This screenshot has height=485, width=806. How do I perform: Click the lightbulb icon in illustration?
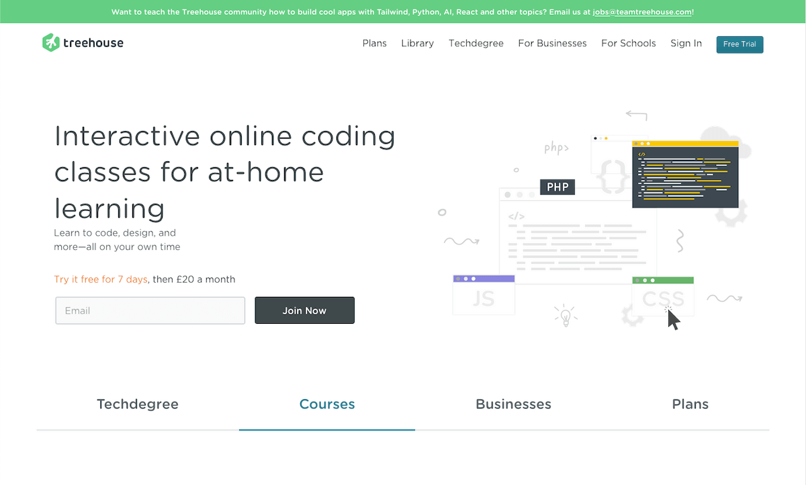pyautogui.click(x=566, y=316)
